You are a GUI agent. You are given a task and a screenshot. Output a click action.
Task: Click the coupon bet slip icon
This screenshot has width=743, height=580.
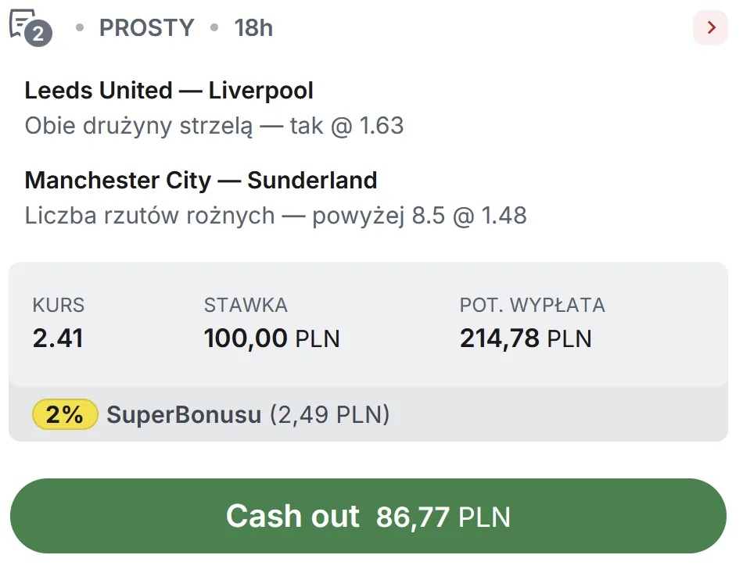coord(22,23)
